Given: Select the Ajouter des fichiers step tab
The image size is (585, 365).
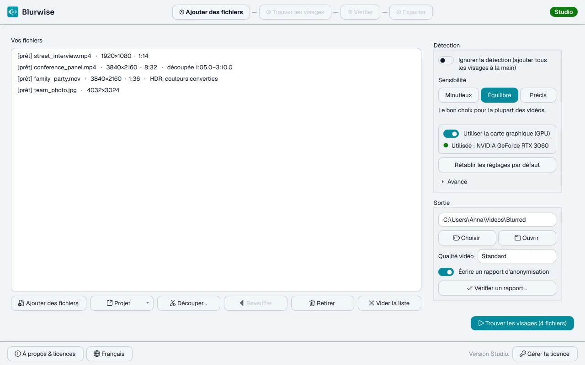Looking at the screenshot, I should [211, 12].
